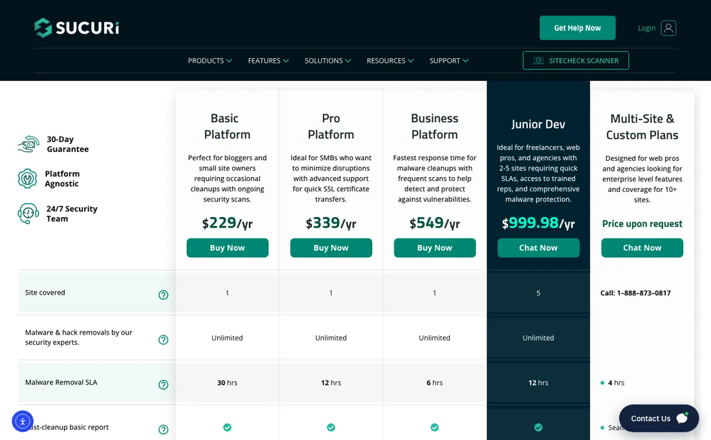This screenshot has width=711, height=440.
Task: Click Business Platform post-cleanup report checkmark
Action: coord(434,427)
